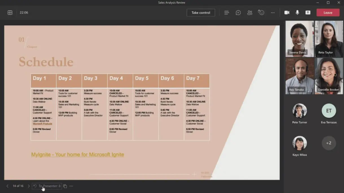The image size is (344, 193).
Task: Leave the meeting
Action: [x=328, y=12]
